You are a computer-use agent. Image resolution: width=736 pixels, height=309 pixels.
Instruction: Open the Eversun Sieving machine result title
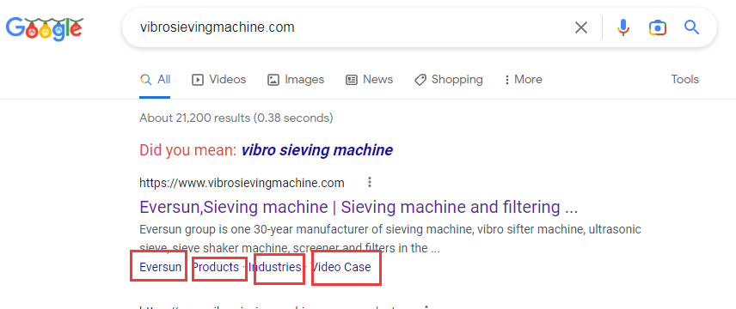359,207
